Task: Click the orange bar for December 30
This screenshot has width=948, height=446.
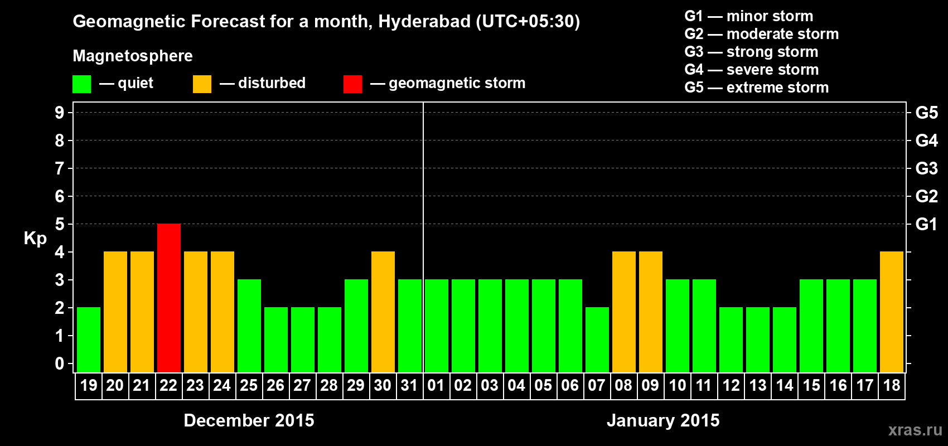Action: [383, 312]
